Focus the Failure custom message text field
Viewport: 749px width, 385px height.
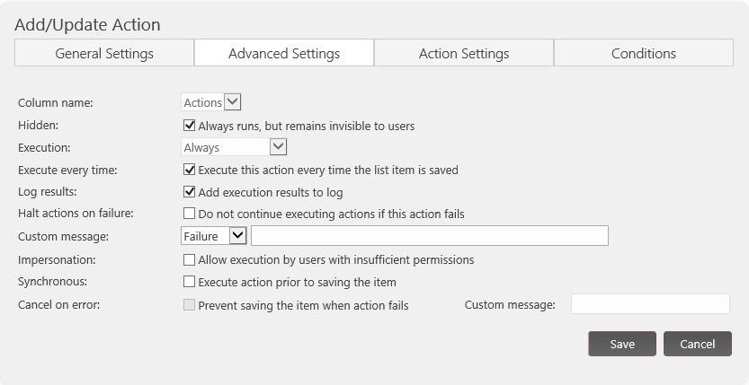tap(430, 236)
